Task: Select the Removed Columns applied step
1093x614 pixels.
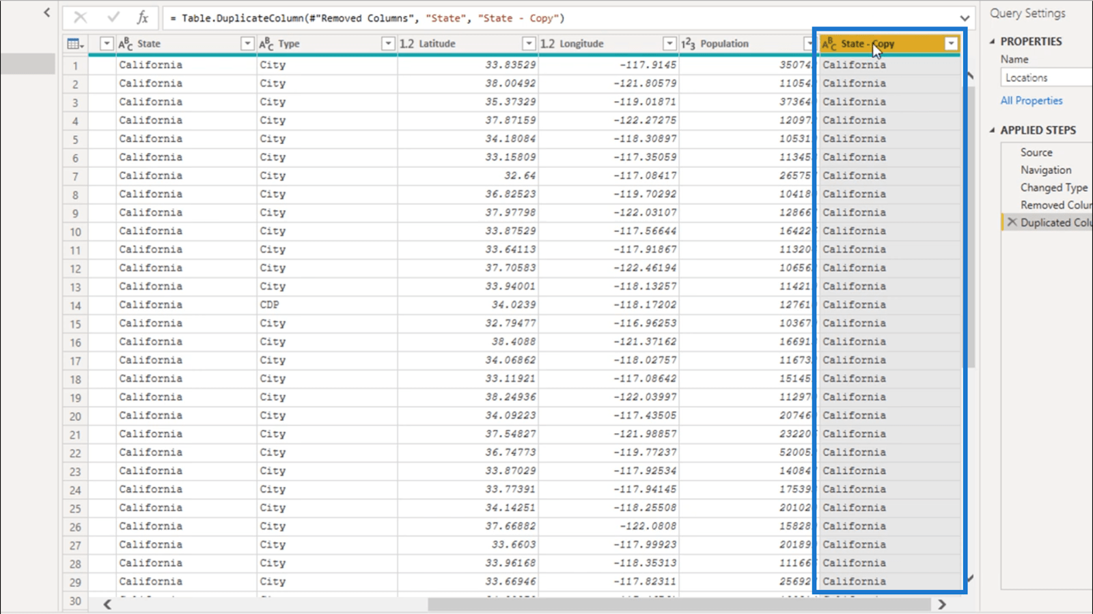Action: point(1055,205)
